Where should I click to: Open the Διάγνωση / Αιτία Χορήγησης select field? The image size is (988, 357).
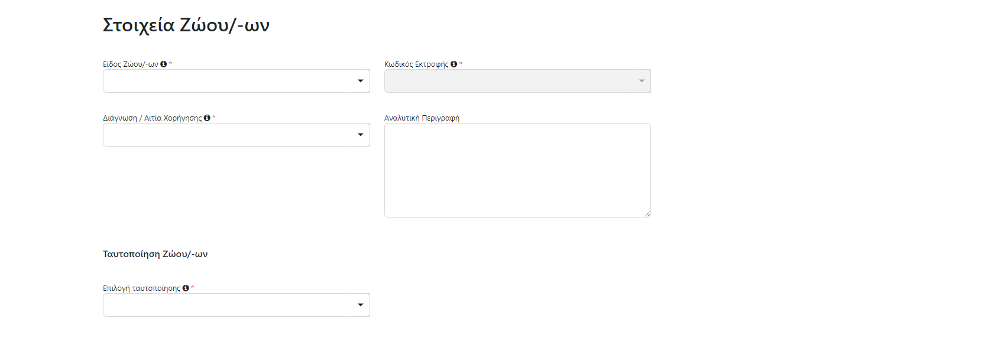237,135
